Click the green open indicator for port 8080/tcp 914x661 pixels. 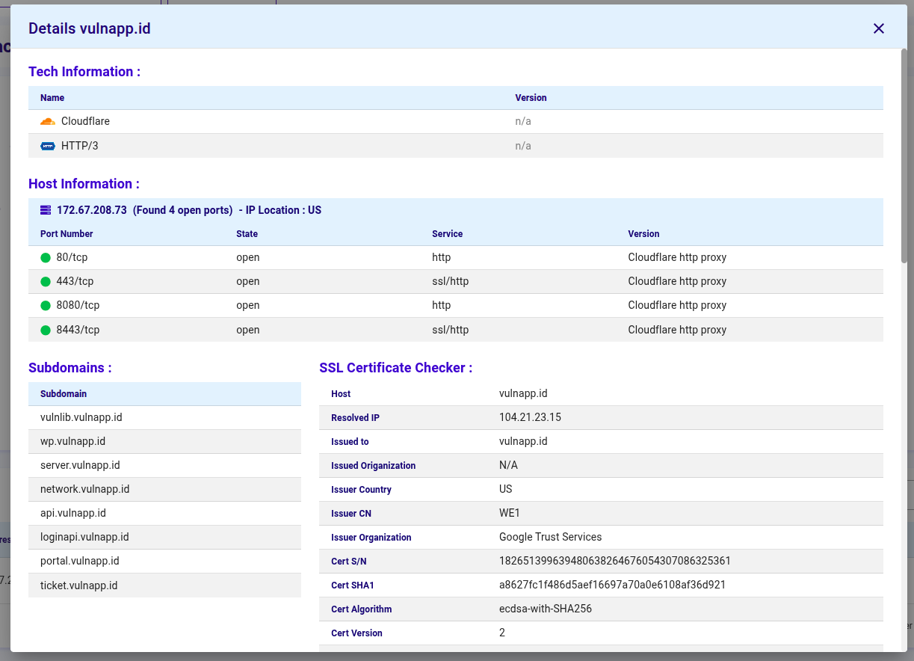click(x=46, y=305)
